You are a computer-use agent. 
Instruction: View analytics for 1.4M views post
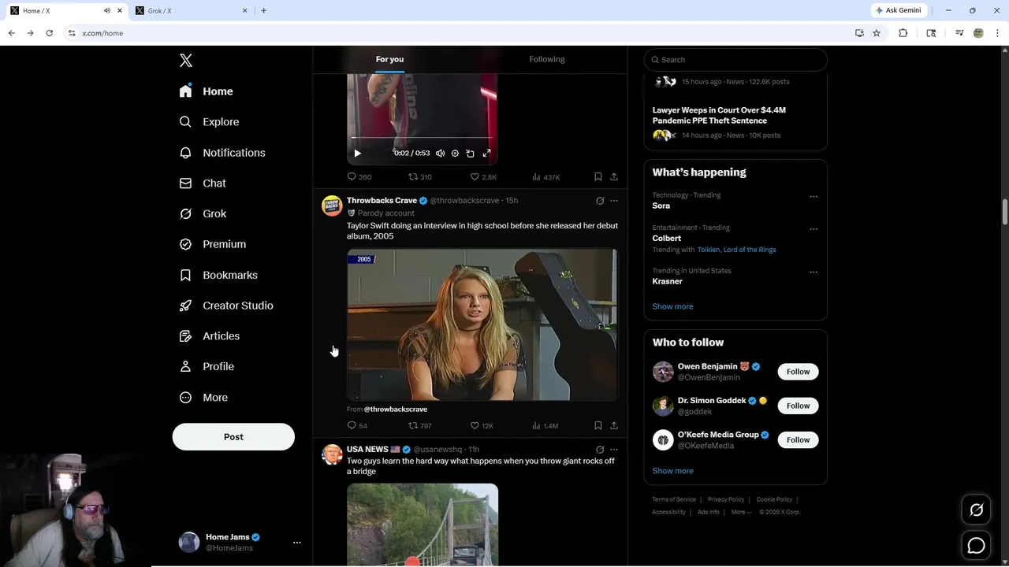pyautogui.click(x=545, y=426)
